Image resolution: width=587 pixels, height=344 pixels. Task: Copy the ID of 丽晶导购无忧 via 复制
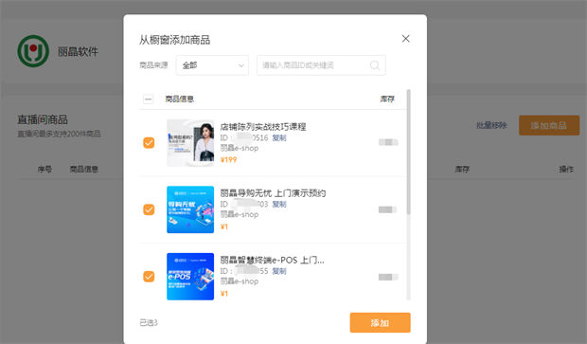coord(279,205)
